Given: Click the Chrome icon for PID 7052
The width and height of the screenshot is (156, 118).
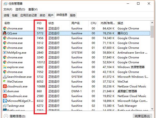Looking at the screenshot, I should click(x=5, y=72).
